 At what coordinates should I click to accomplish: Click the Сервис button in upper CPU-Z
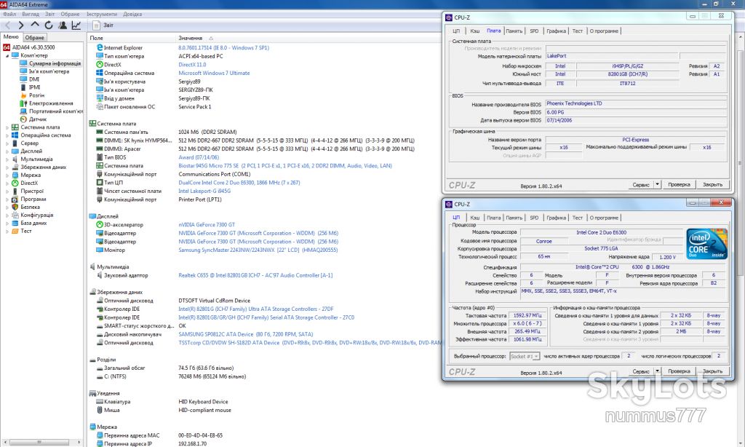point(640,184)
